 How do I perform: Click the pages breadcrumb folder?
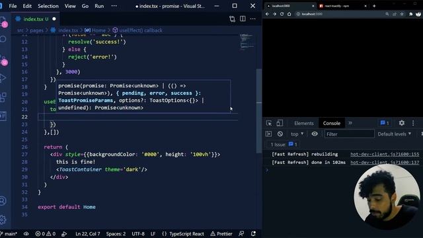pyautogui.click(x=36, y=30)
